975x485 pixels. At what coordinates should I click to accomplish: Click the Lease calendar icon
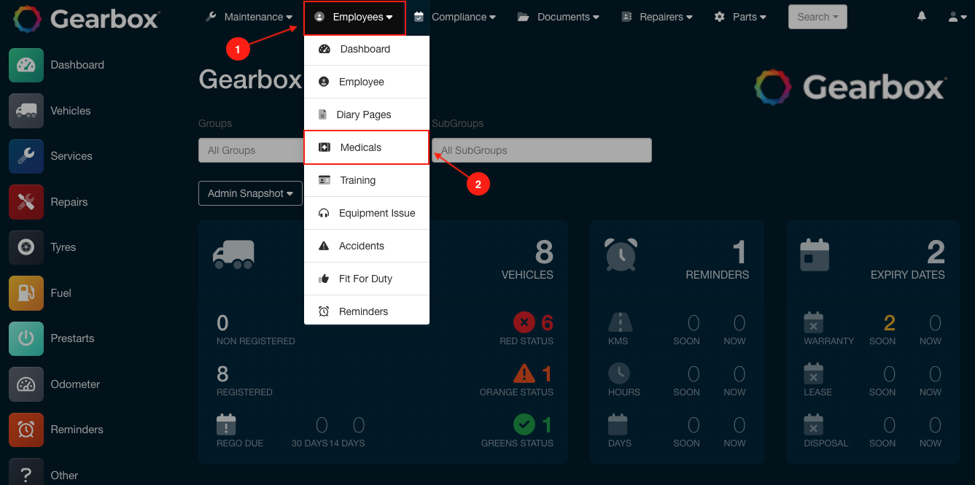tap(813, 373)
